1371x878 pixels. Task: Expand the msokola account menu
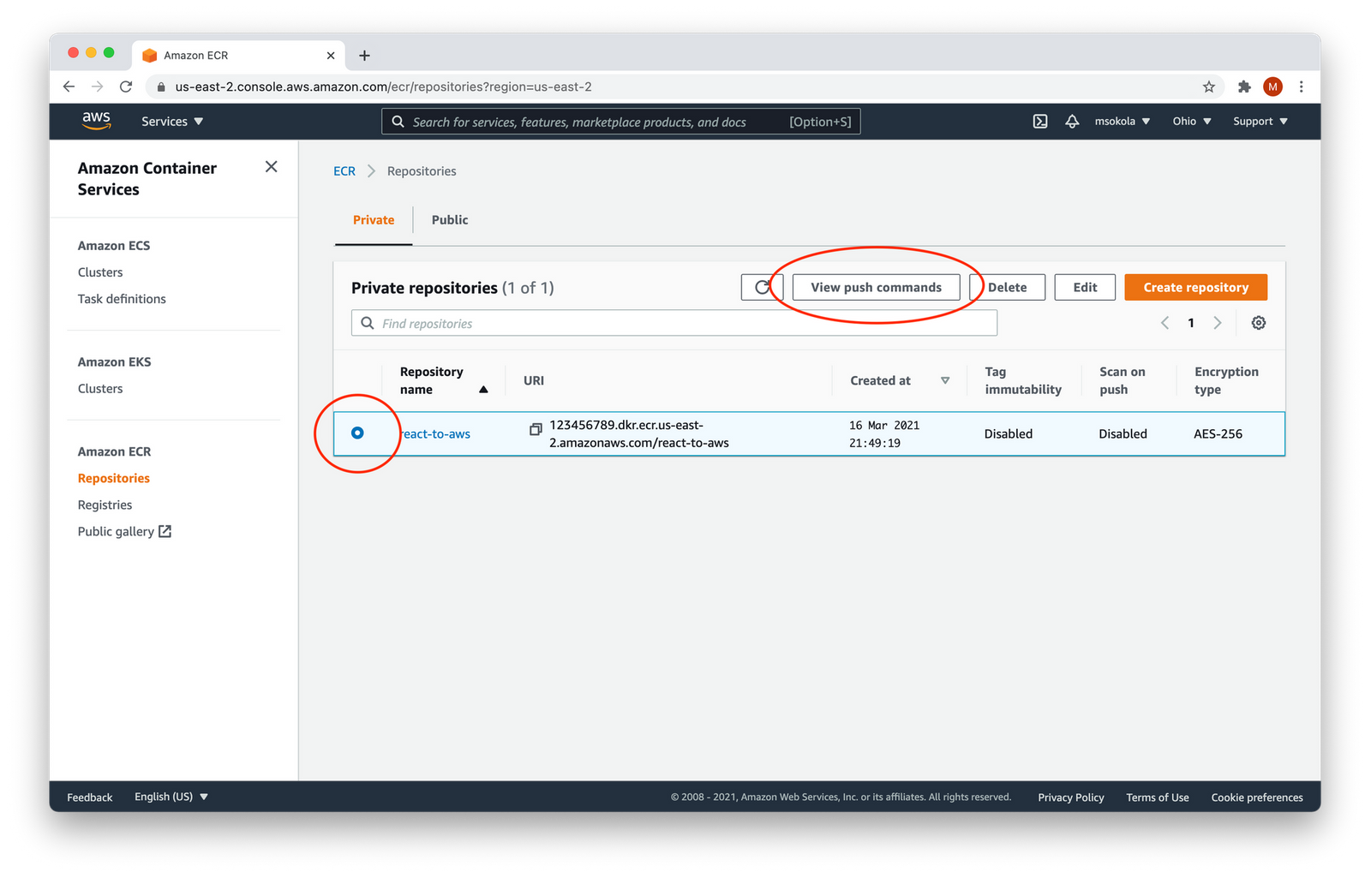click(1122, 122)
